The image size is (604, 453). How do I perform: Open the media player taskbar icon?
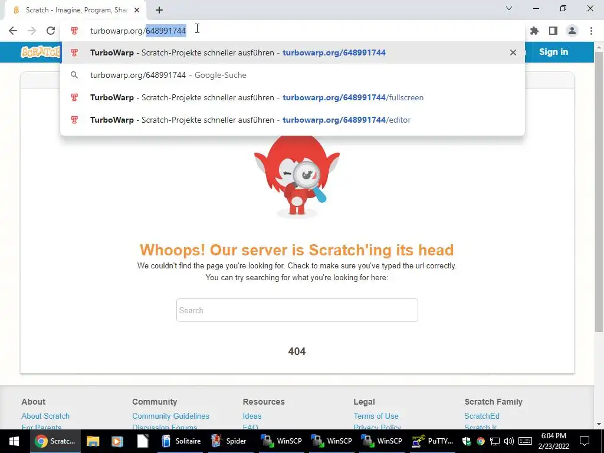117,441
